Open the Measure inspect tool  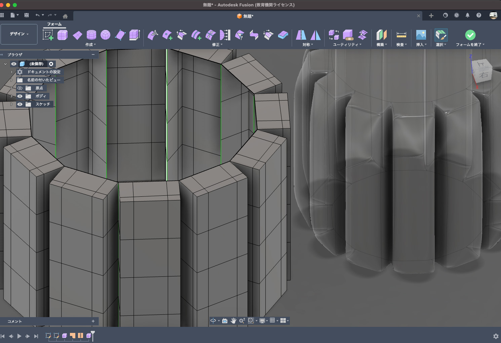(401, 35)
